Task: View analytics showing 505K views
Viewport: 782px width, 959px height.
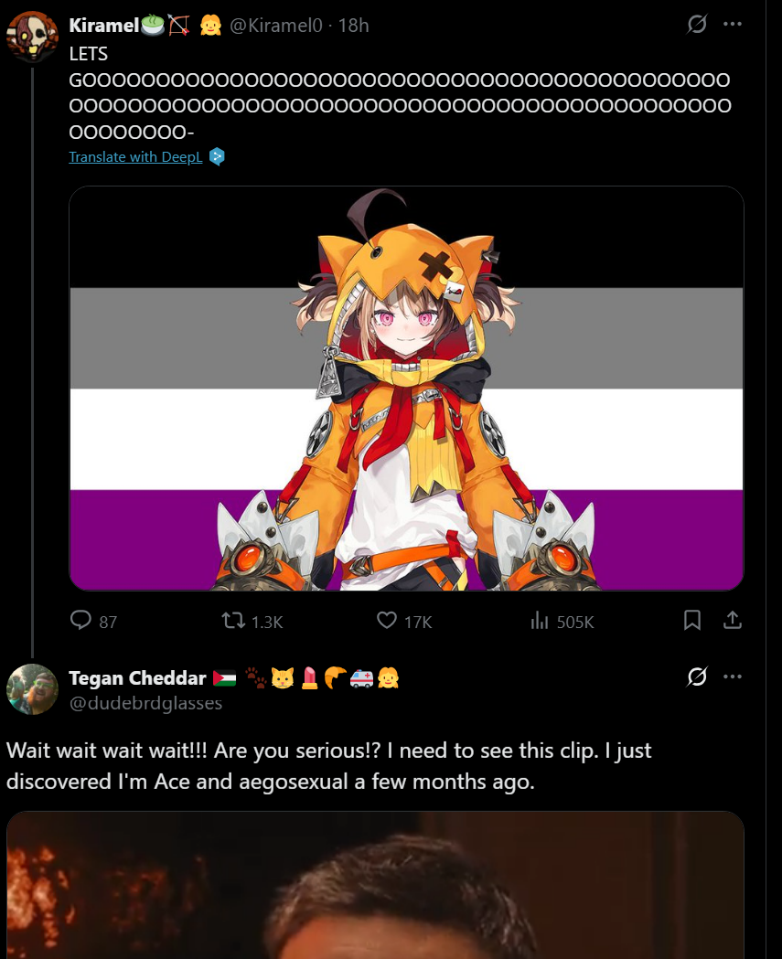Action: (539, 621)
